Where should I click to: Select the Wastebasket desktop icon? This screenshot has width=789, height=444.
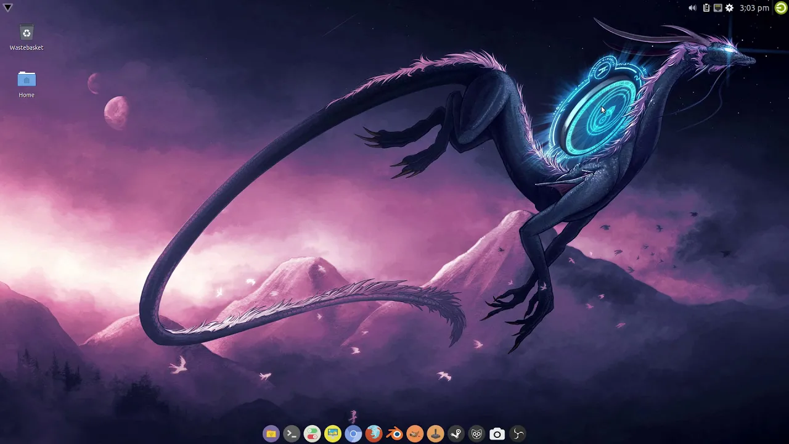pyautogui.click(x=27, y=33)
